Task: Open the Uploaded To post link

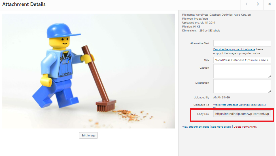Action: [239, 105]
